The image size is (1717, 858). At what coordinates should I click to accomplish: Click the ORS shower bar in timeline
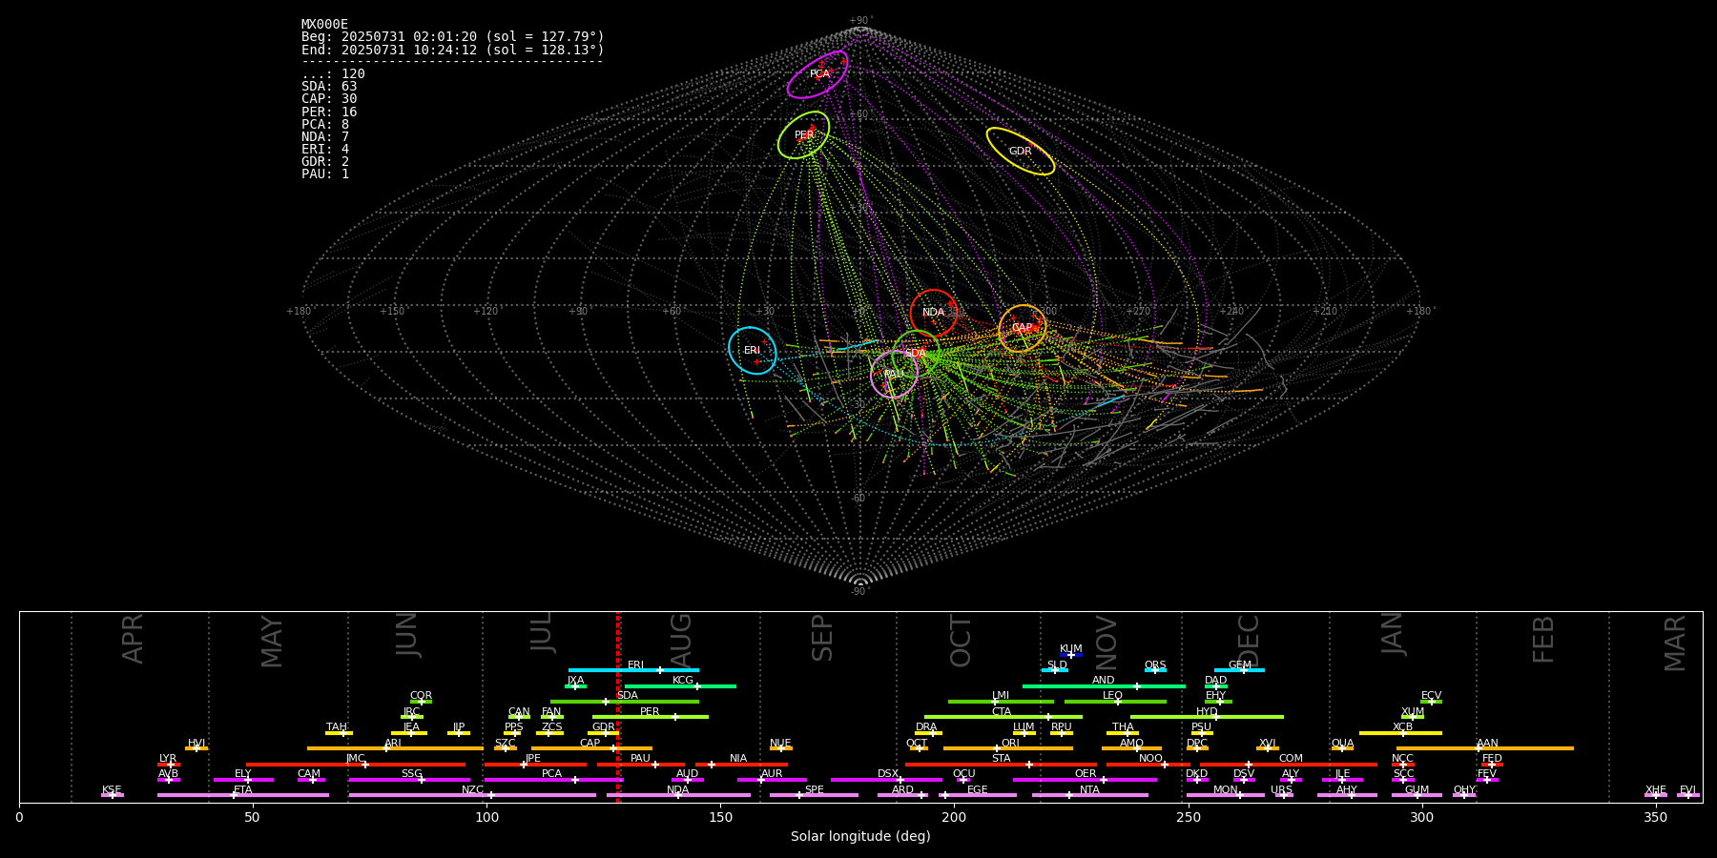click(1155, 670)
